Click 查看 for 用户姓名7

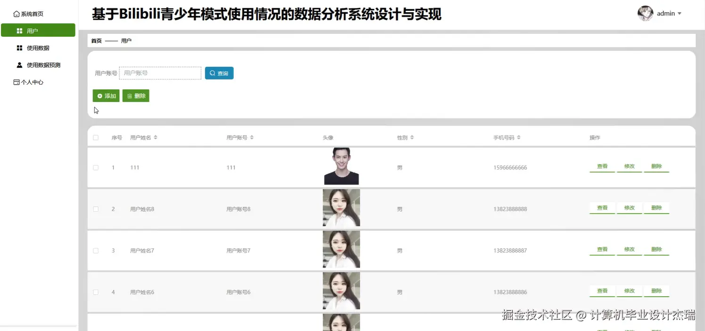pyautogui.click(x=602, y=250)
